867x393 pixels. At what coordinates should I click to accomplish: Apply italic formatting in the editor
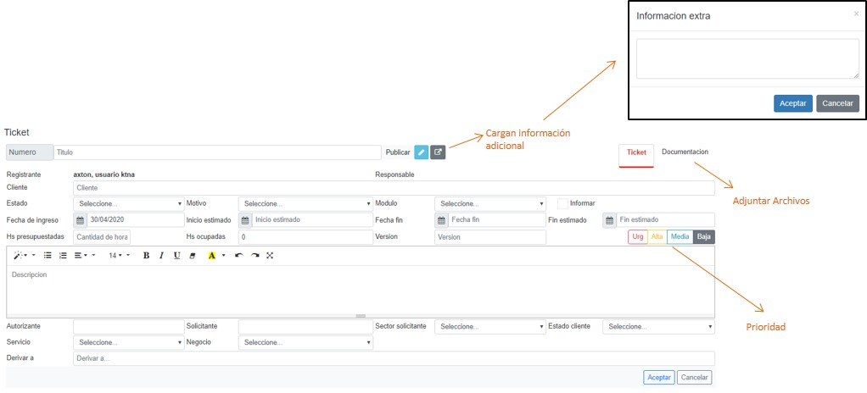coord(161,255)
